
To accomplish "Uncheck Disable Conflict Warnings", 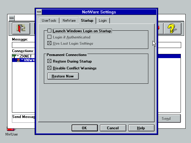I will [x=49, y=68].
